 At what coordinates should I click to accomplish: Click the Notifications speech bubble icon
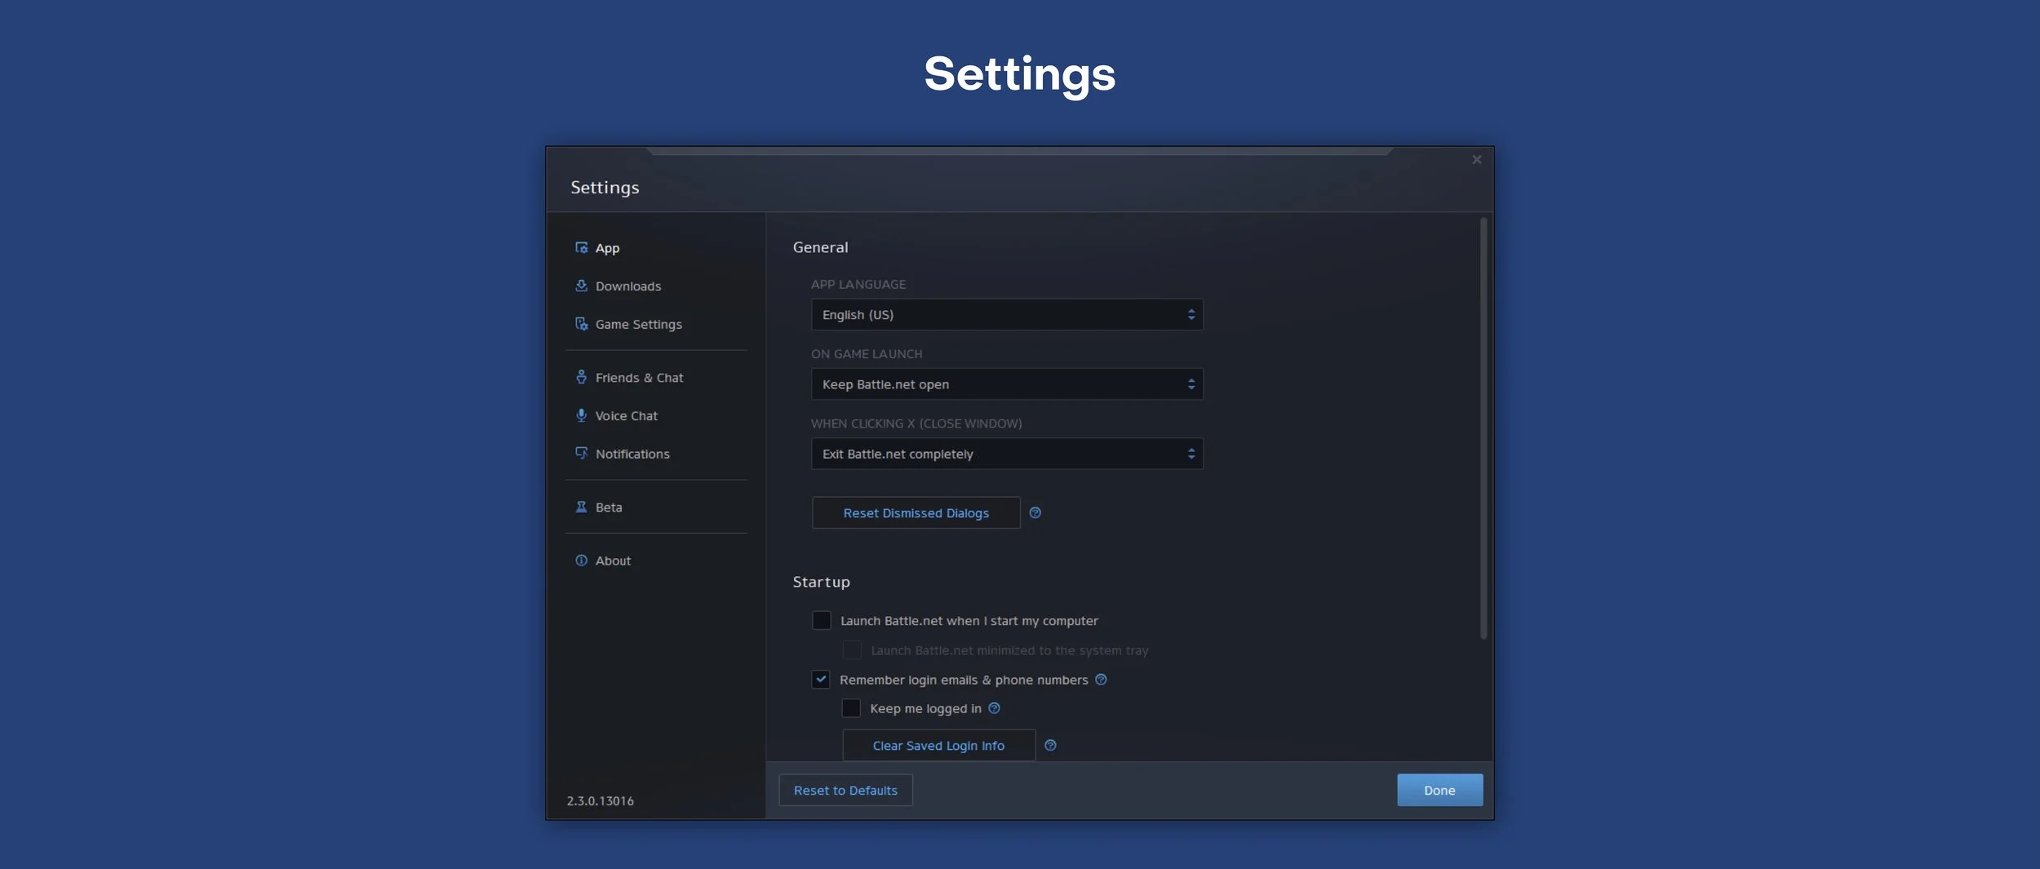pyautogui.click(x=581, y=453)
